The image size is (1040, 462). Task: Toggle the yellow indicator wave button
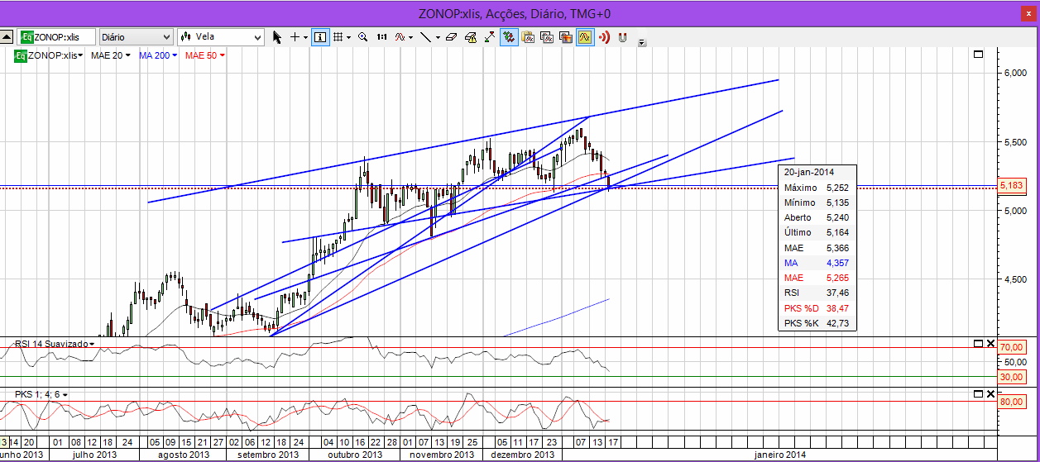(585, 37)
